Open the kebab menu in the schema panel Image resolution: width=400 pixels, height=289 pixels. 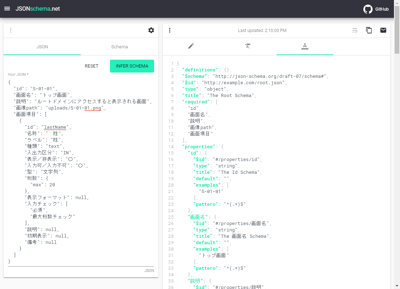[x=170, y=30]
